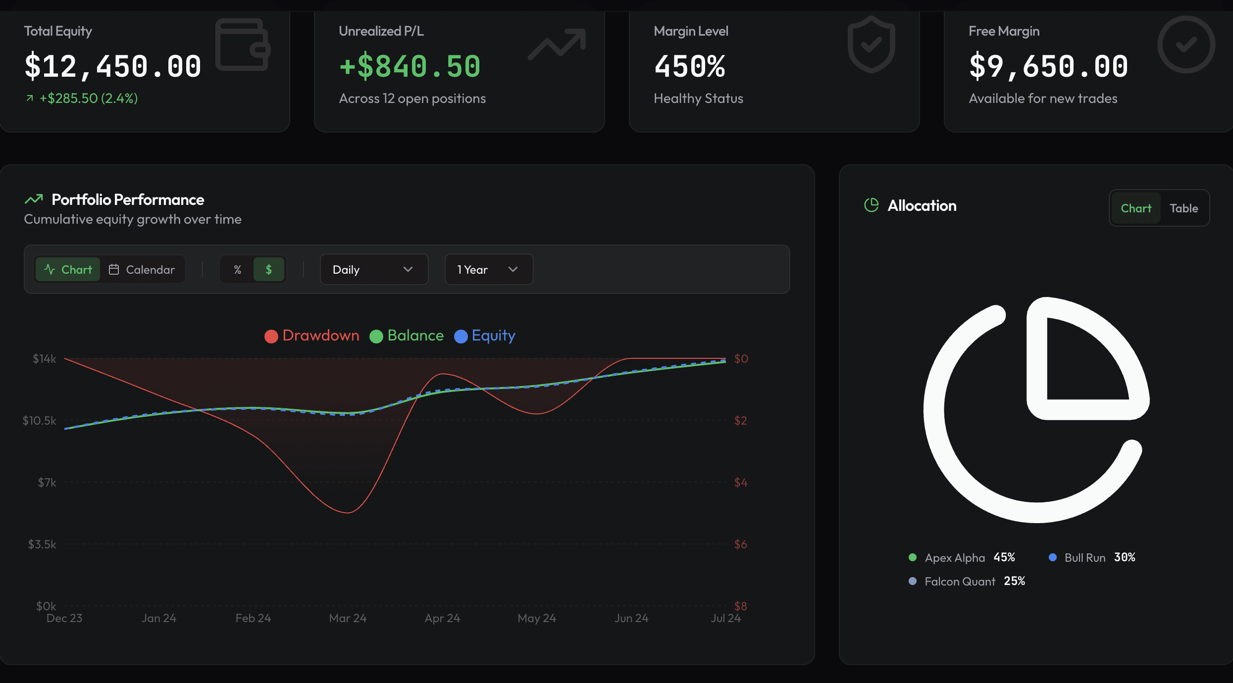This screenshot has height=683, width=1233.
Task: Click the large pie chart graphic in Allocation panel
Action: click(1036, 410)
